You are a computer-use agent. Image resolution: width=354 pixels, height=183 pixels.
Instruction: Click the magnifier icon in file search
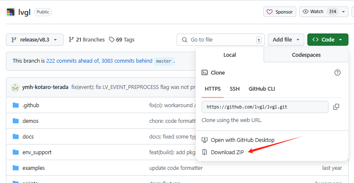coord(185,40)
